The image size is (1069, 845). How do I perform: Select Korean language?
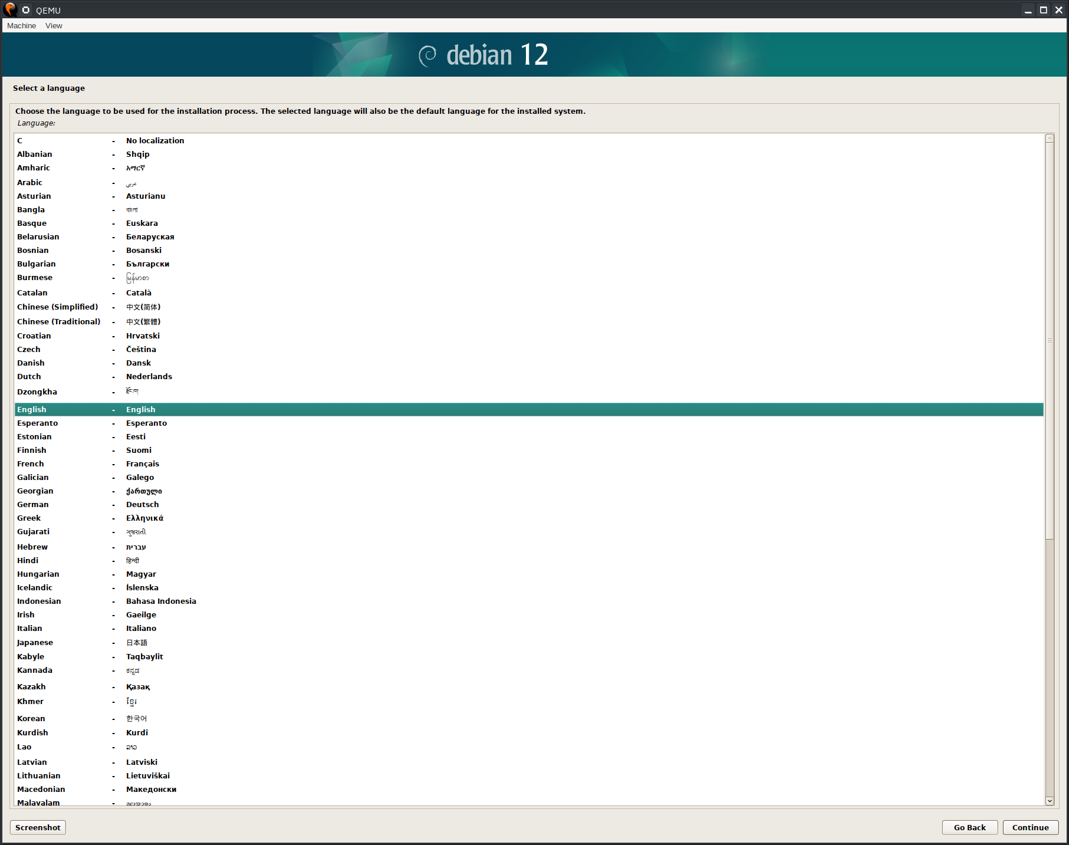[x=529, y=718]
